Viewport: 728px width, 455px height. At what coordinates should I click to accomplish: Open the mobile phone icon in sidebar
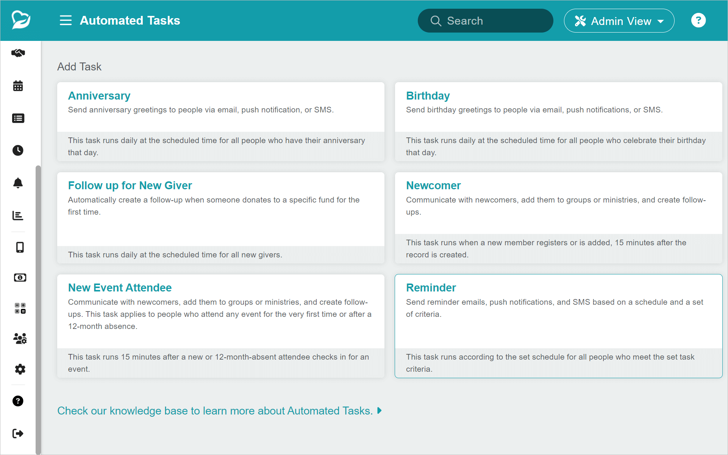[20, 247]
